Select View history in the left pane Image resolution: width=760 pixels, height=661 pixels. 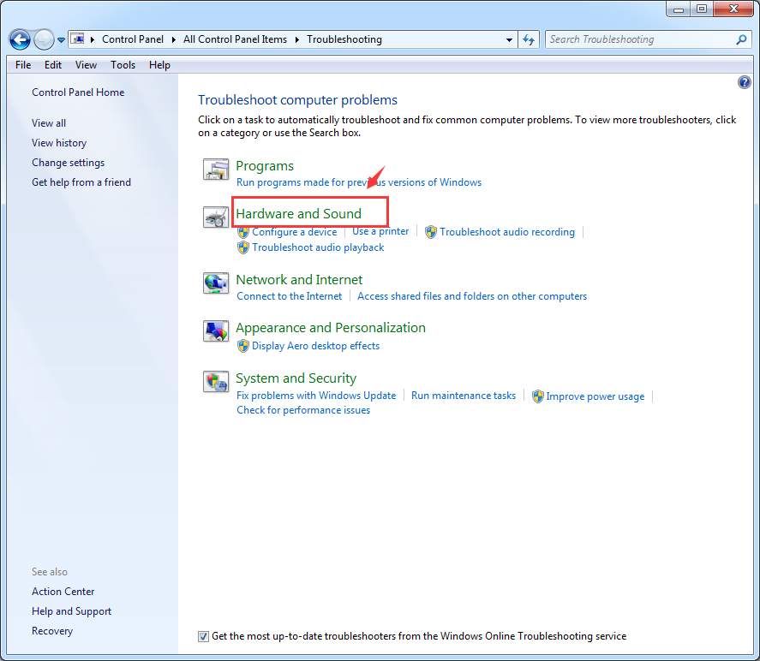coord(59,143)
